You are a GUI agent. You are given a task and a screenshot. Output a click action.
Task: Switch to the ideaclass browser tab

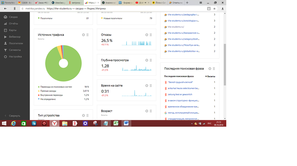click(x=58, y=3)
